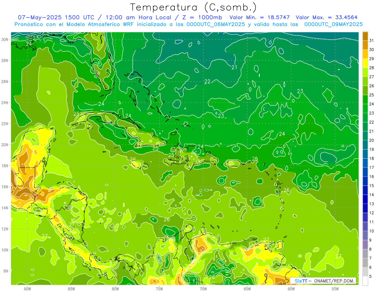This screenshot has width=380, height=293.
Task: Click the "20N" latitude axis label
Action: 5,145
